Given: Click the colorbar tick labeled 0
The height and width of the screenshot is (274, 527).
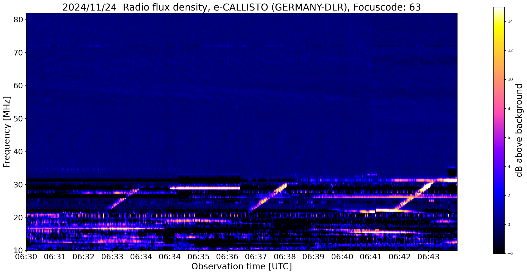Looking at the screenshot, I should 508,225.
